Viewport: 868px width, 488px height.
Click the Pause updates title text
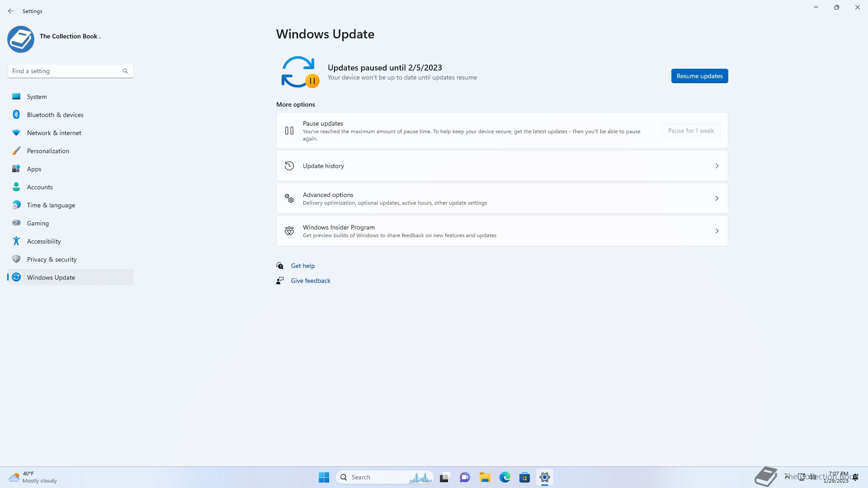323,123
